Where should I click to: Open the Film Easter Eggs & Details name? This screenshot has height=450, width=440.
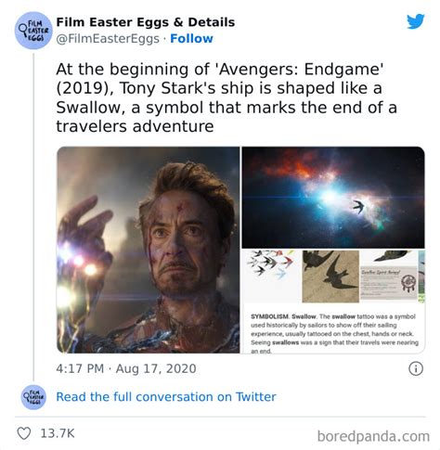coord(146,22)
